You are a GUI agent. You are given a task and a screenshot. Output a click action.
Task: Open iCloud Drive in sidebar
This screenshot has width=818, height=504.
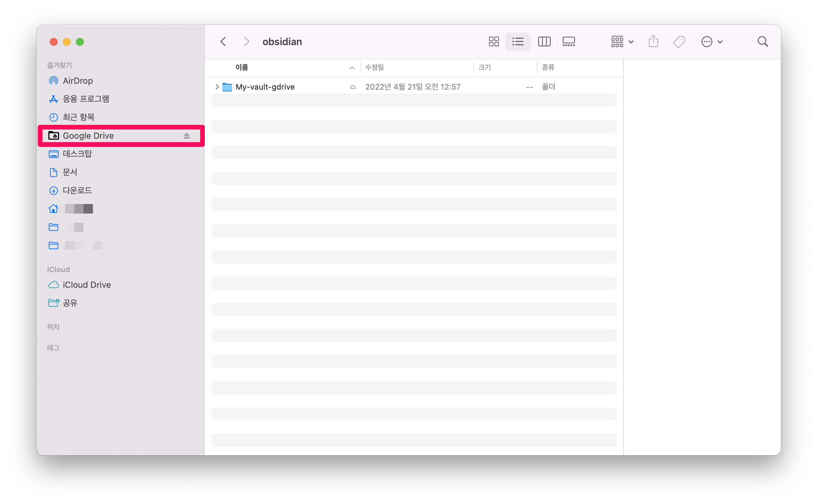pos(86,285)
